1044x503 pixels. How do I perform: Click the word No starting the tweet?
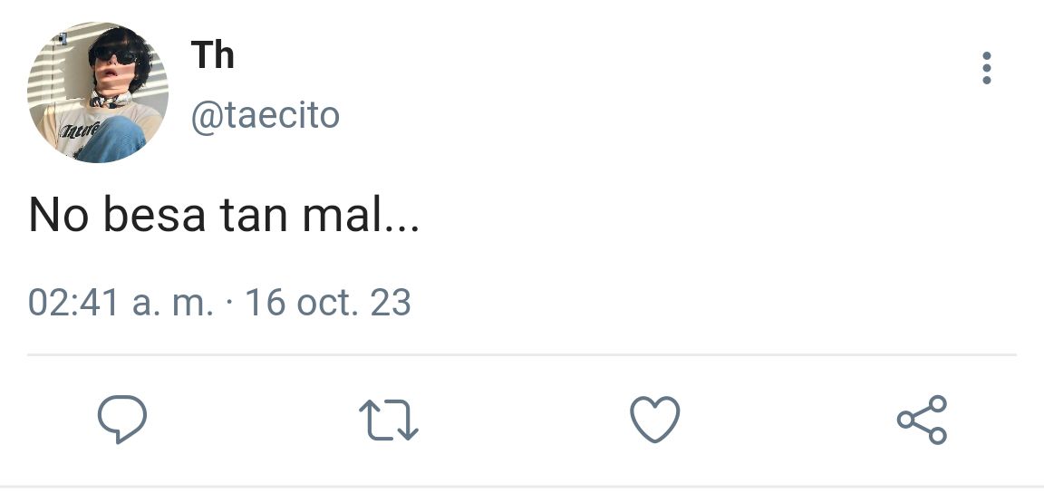tap(59, 216)
